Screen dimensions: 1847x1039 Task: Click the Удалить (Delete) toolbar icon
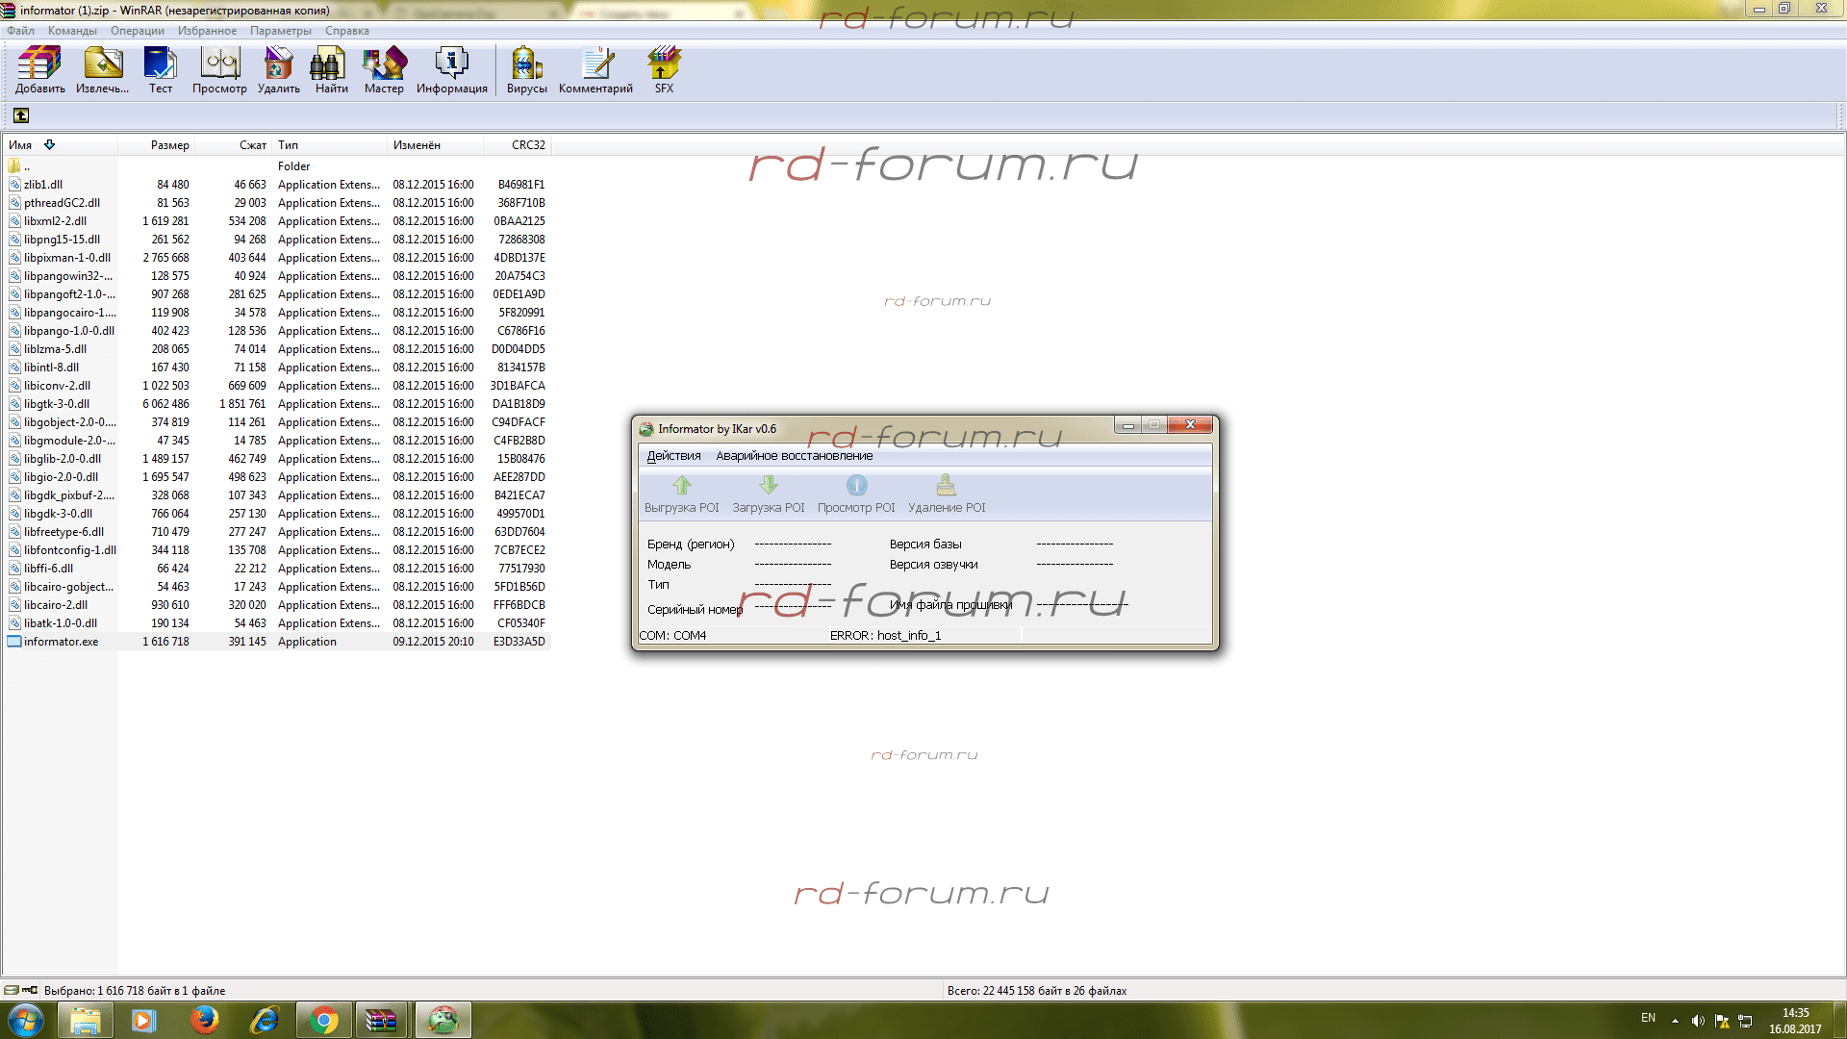278,69
